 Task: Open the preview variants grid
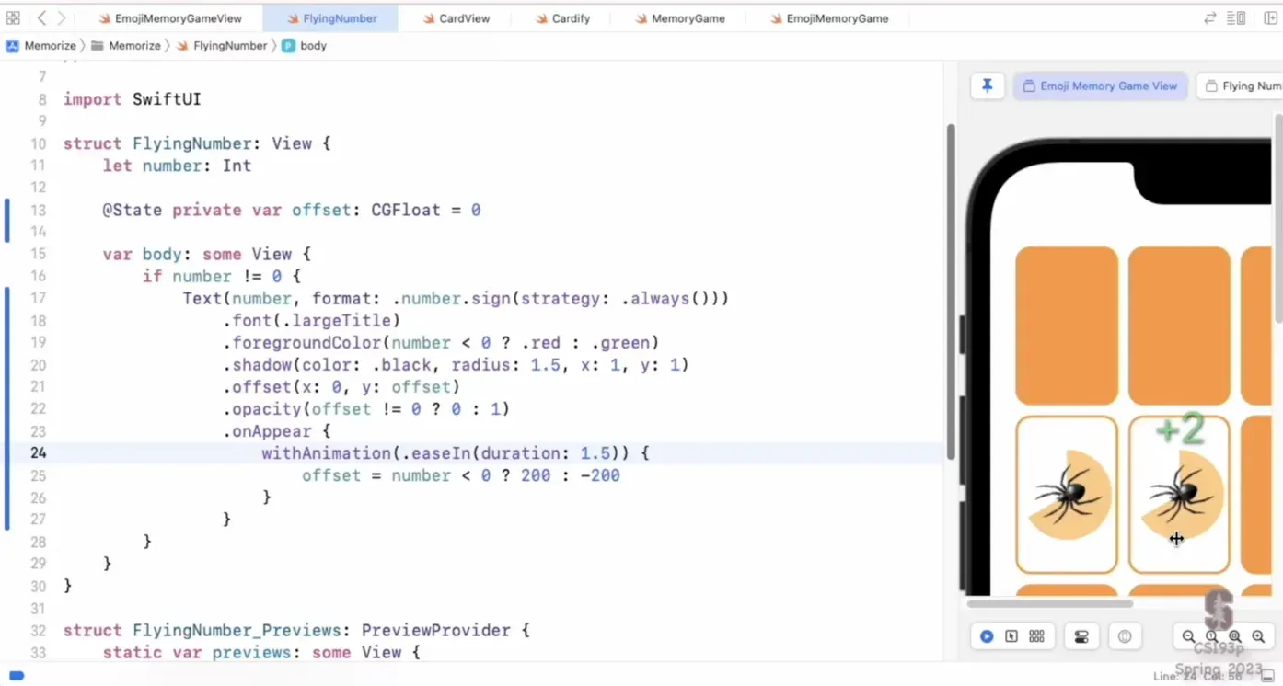tap(1036, 636)
